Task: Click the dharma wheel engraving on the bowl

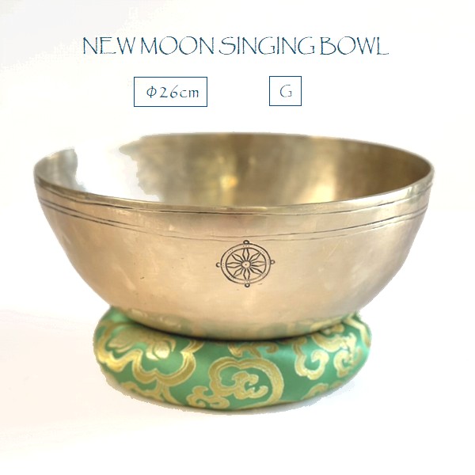Action: [245, 264]
